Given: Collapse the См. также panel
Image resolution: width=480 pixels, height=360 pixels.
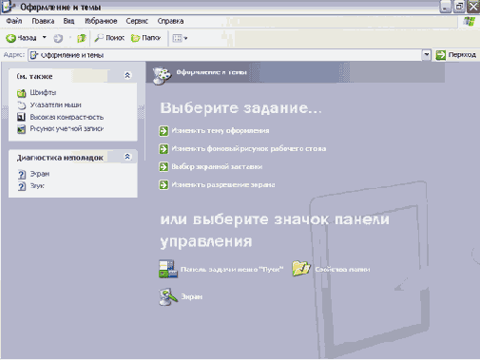Looking at the screenshot, I should (x=127, y=75).
